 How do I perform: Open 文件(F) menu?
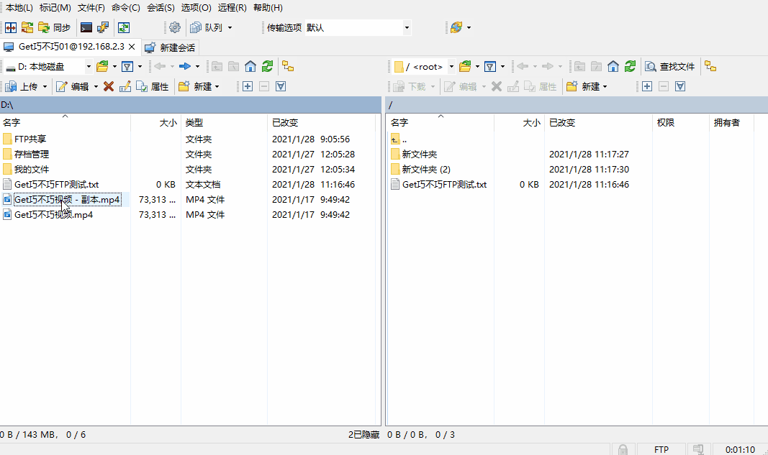tap(91, 8)
